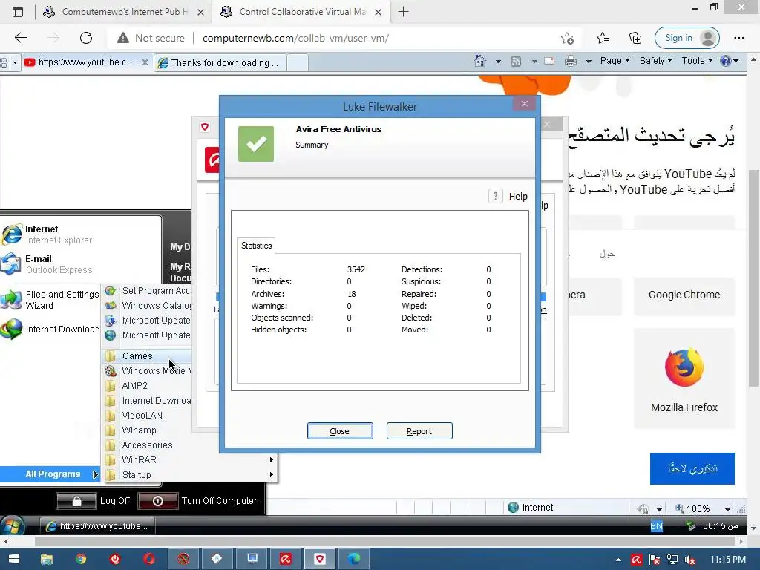Click Close button in Luke Filewalker
The height and width of the screenshot is (570, 760).
[340, 431]
